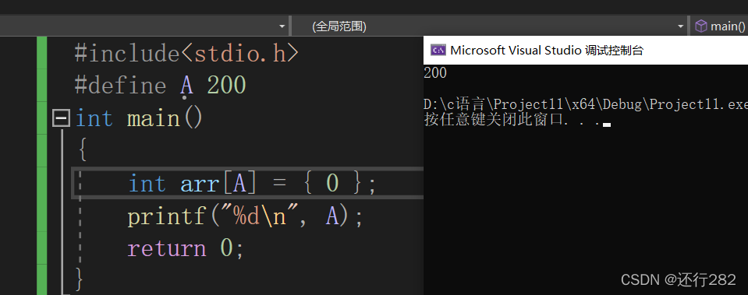The image size is (748, 295).
Task: Click the arrow at the scope dropdown's end
Action: (x=681, y=26)
